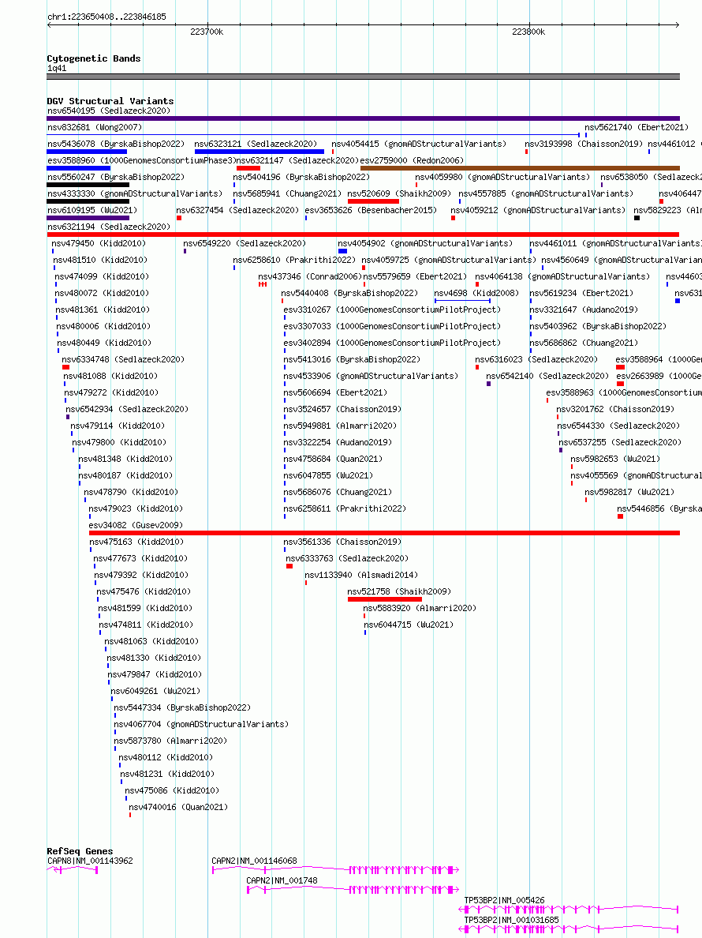This screenshot has height=938, width=702.
Task: Open the nsv4059212 gnomAD variant label
Action: point(538,211)
